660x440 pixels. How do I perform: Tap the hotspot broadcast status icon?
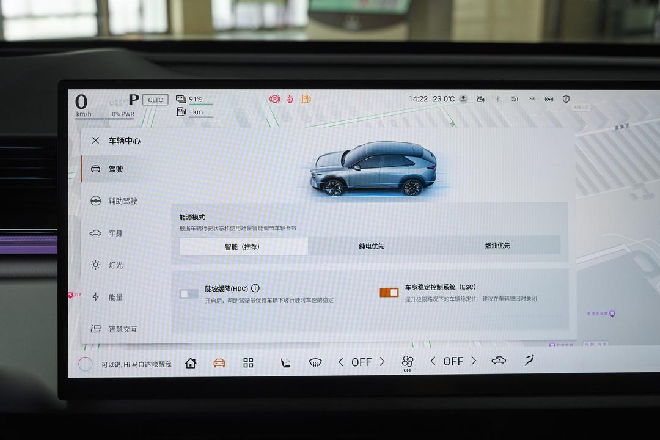[x=549, y=99]
